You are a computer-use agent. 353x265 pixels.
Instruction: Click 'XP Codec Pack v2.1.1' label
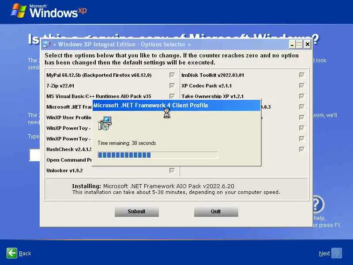pos(207,86)
